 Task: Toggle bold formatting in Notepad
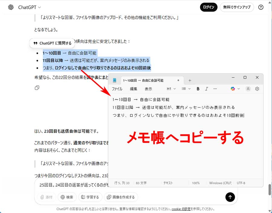point(198,89)
